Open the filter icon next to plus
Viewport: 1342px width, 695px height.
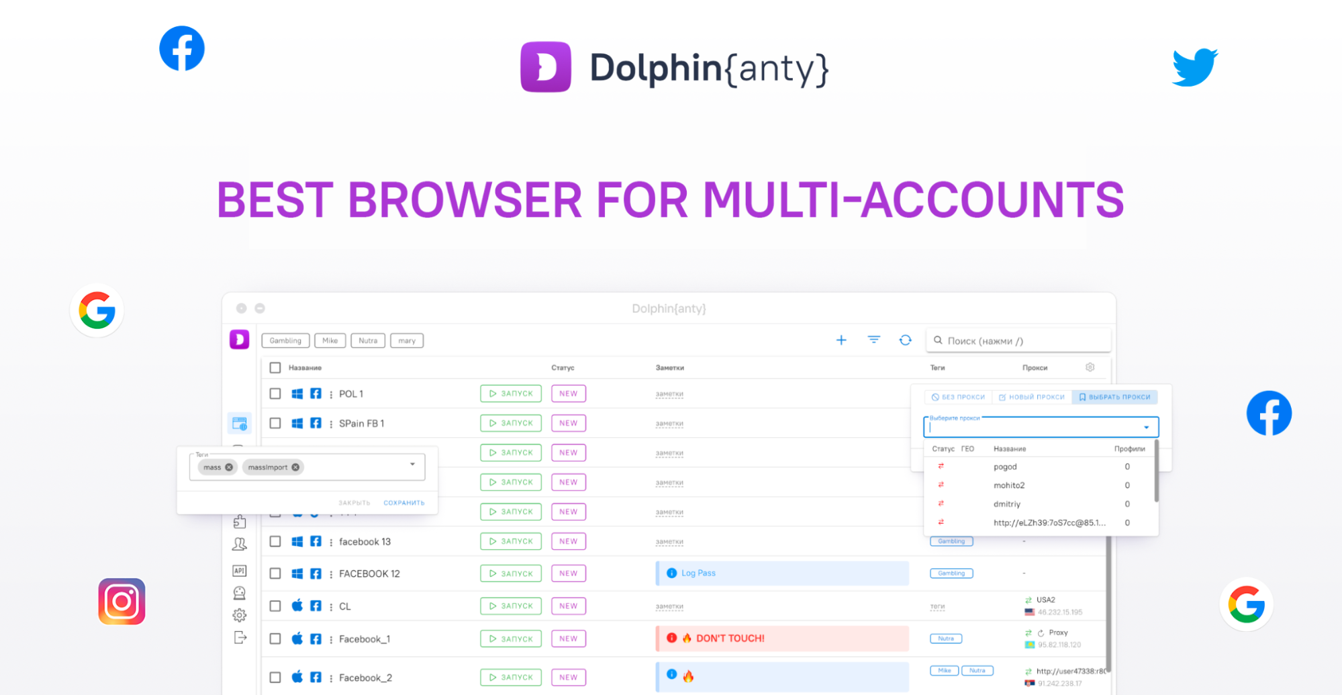(873, 340)
